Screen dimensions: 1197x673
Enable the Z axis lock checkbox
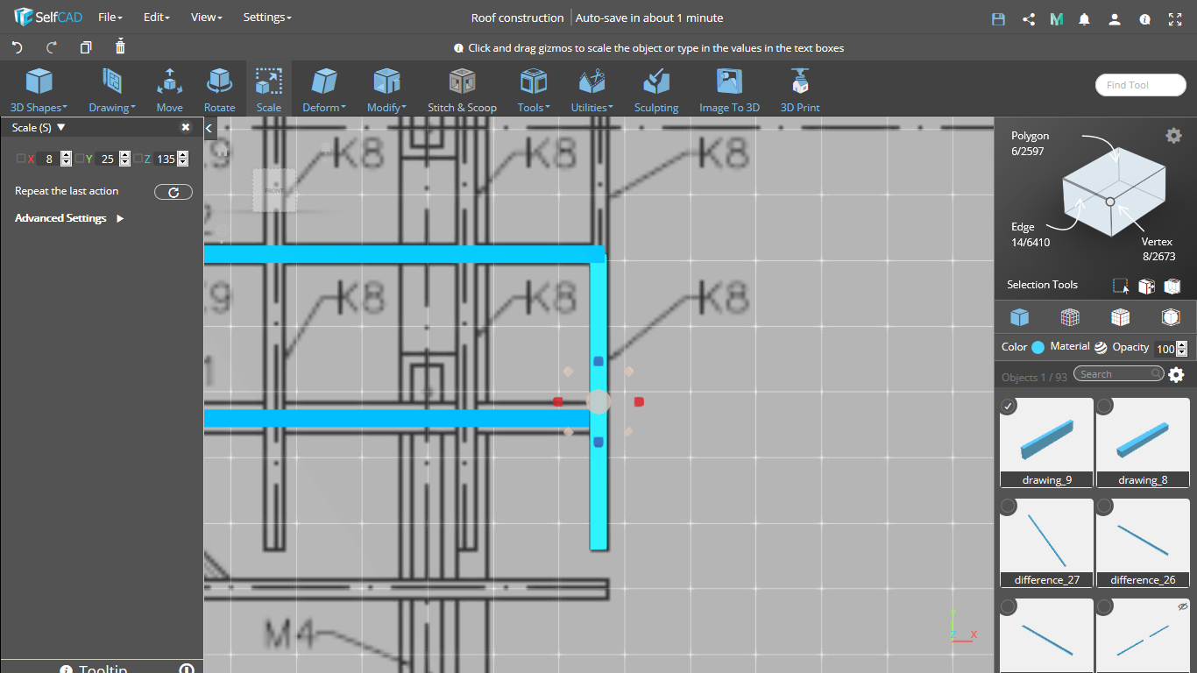(138, 159)
